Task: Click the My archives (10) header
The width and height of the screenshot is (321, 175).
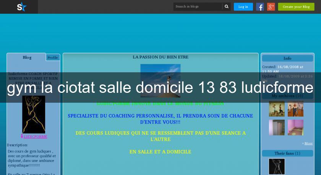Action: pos(287,96)
